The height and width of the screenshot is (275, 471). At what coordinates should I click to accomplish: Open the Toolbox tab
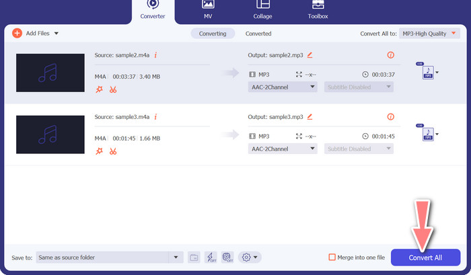click(318, 10)
